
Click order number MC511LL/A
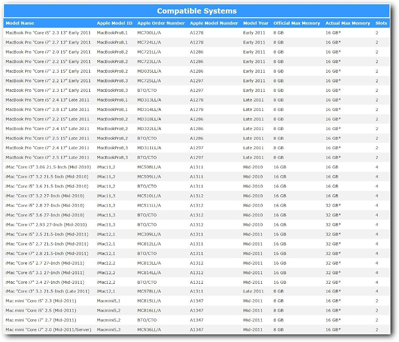pos(149,206)
